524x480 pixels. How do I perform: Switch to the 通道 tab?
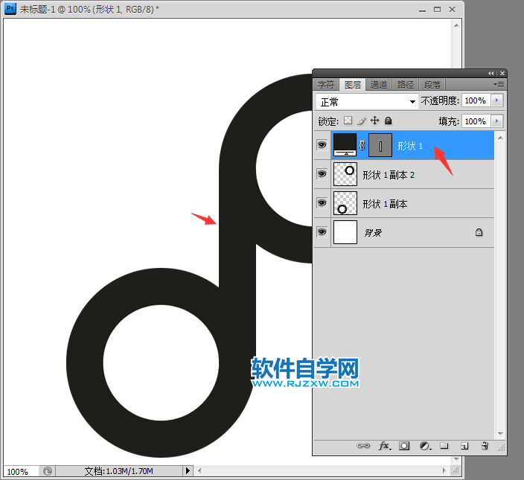click(x=379, y=85)
